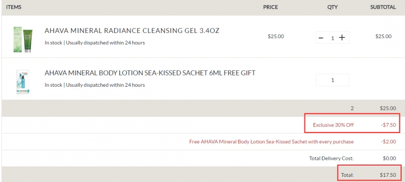Decrease Cleansing Gel quantity with minus icon
The image size is (405, 182).
321,38
